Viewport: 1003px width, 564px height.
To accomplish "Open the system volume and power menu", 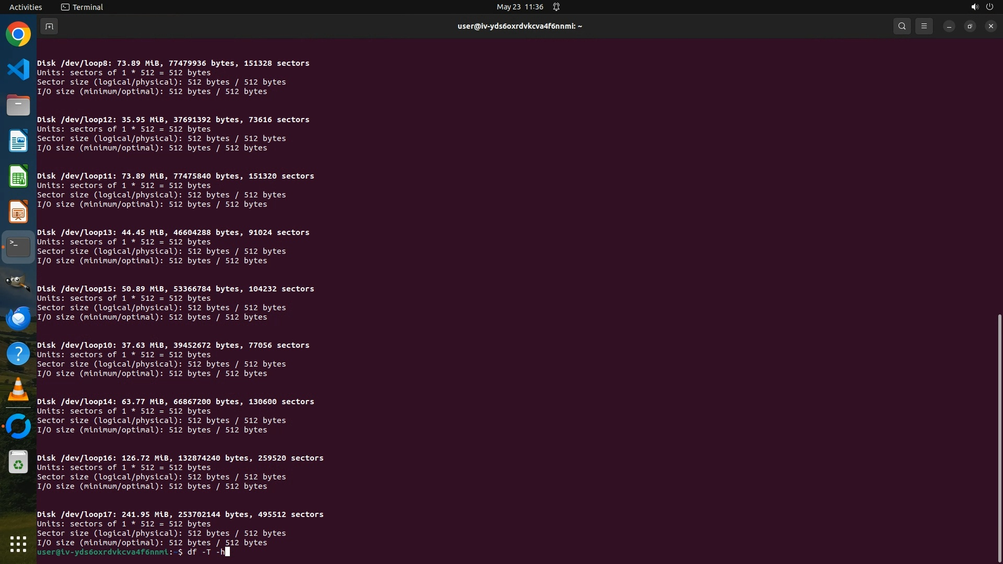I will pos(982,7).
